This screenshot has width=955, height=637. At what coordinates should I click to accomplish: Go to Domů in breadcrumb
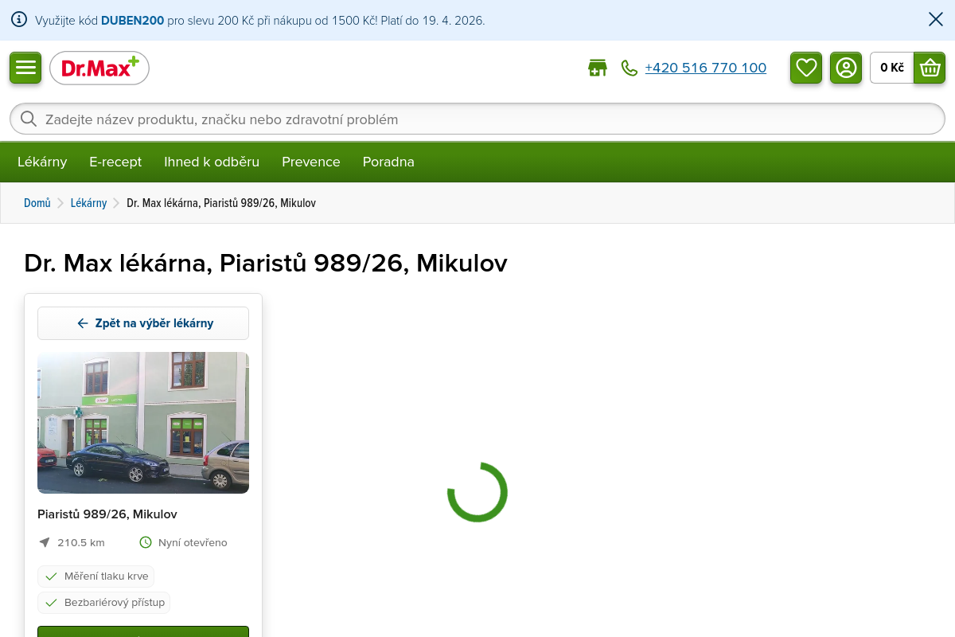(x=37, y=203)
